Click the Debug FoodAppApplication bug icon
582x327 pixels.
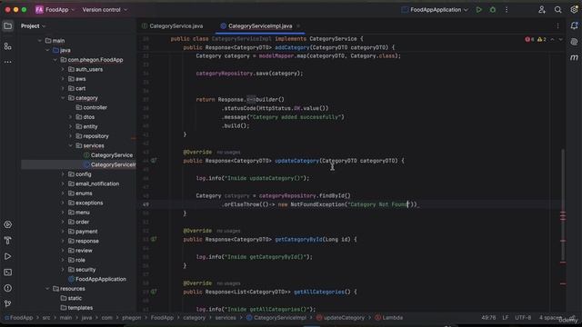point(493,10)
